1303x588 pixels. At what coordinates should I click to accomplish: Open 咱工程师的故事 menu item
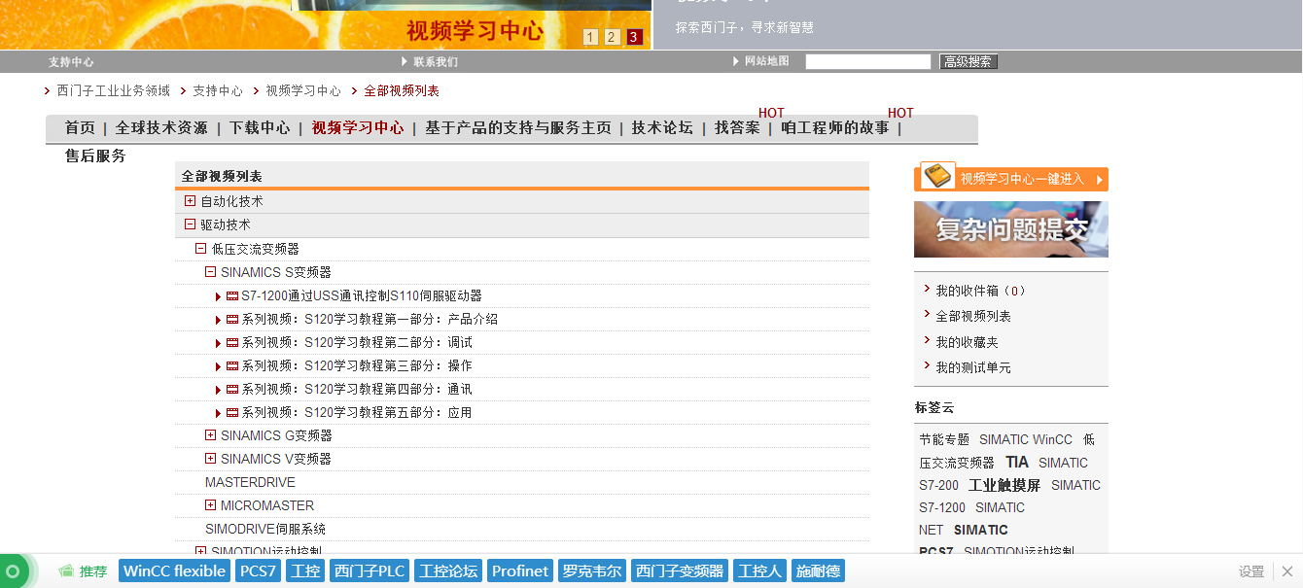click(x=835, y=127)
